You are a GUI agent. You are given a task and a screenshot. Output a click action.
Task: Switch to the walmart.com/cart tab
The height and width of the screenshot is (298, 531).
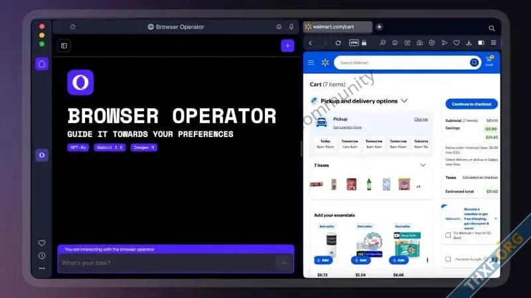[x=338, y=26]
